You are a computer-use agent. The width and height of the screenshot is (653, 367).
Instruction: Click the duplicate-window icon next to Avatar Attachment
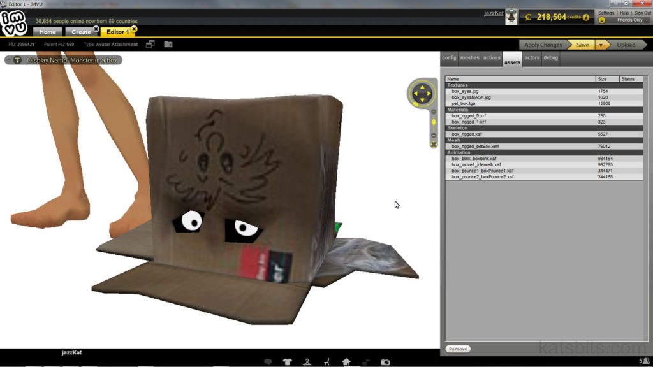point(151,45)
